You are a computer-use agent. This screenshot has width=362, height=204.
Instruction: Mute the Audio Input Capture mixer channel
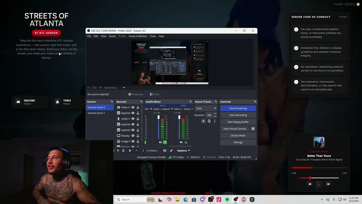pyautogui.click(x=160, y=142)
